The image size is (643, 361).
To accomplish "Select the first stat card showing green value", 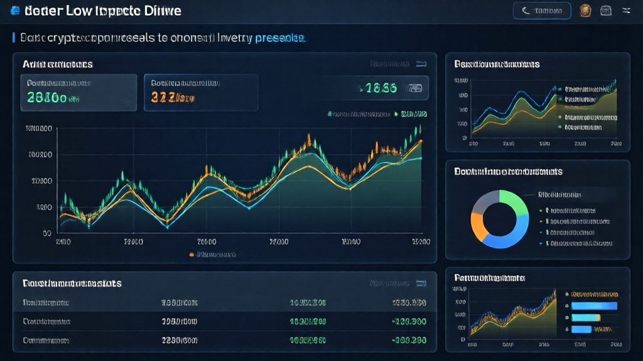I will (78, 92).
